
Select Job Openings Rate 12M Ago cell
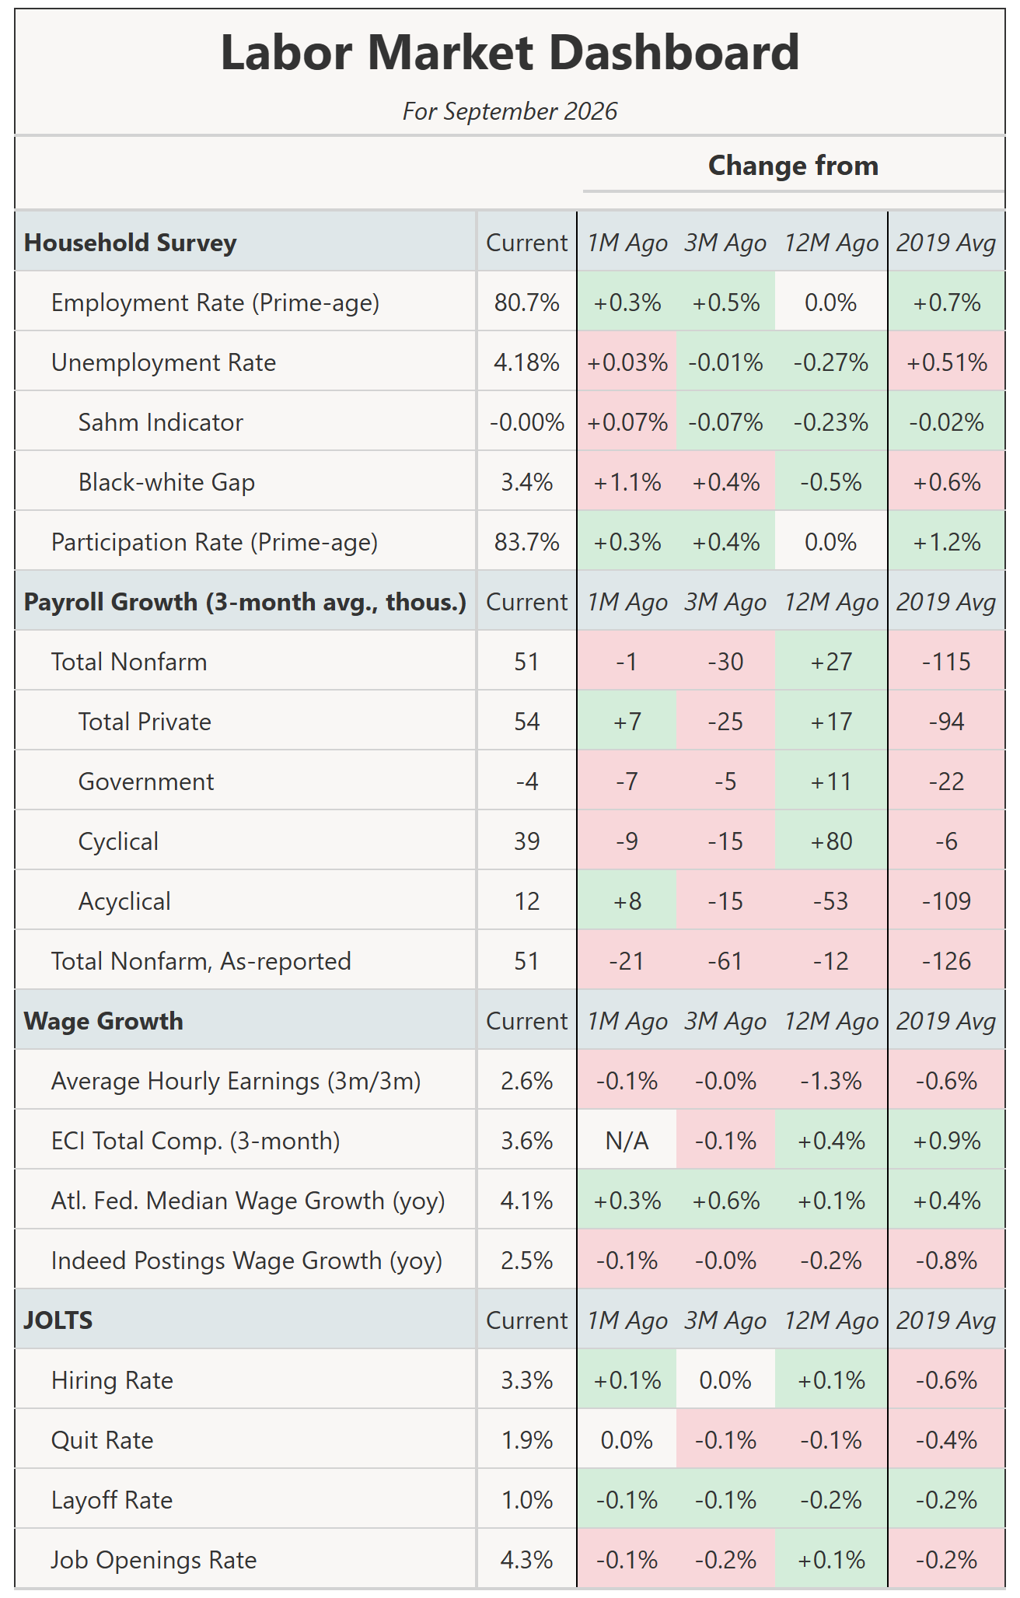pos(831,1560)
